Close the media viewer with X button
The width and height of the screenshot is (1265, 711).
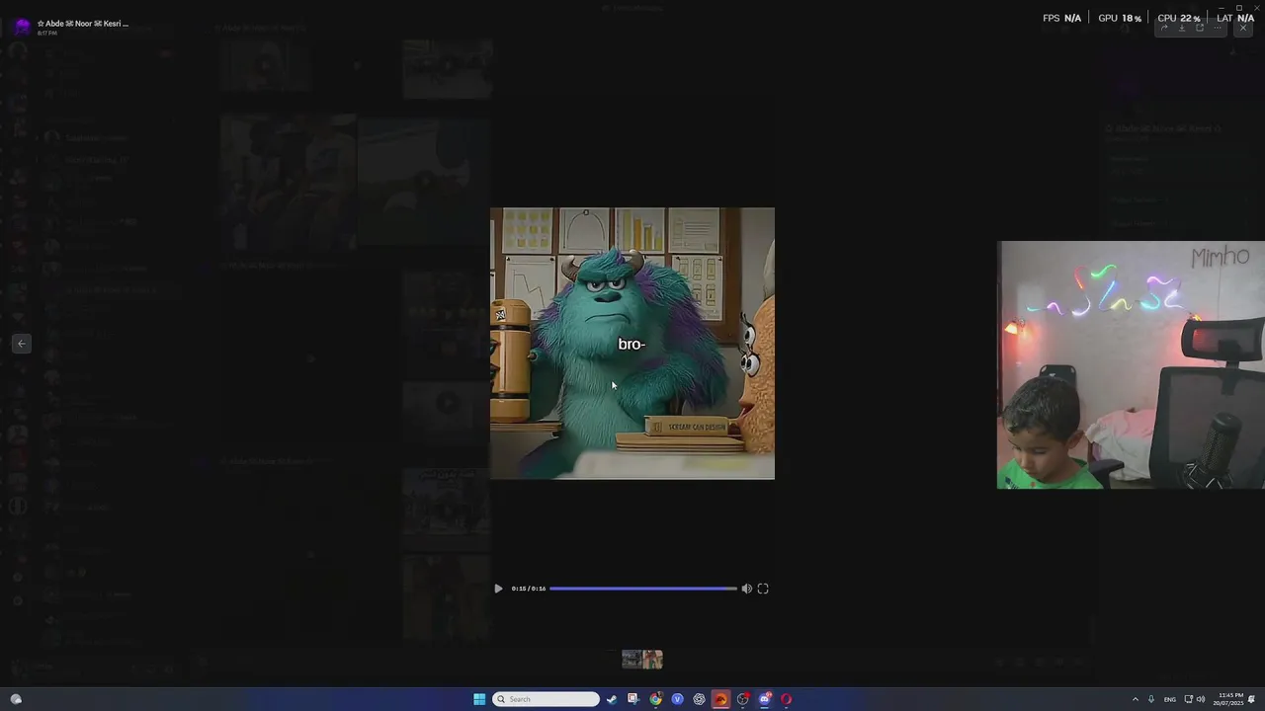(x=1243, y=28)
